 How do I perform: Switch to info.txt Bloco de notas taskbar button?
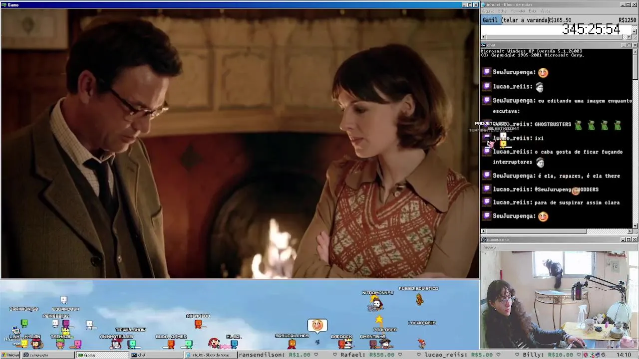tap(211, 355)
